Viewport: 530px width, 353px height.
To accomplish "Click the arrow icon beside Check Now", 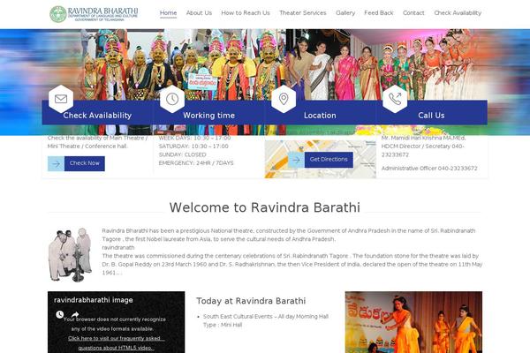I will click(x=57, y=163).
